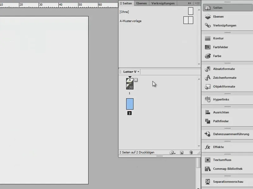Viewport: 253px width, 189px height.
Task: Click the gripper left of Letter V
Action: [x=120, y=72]
